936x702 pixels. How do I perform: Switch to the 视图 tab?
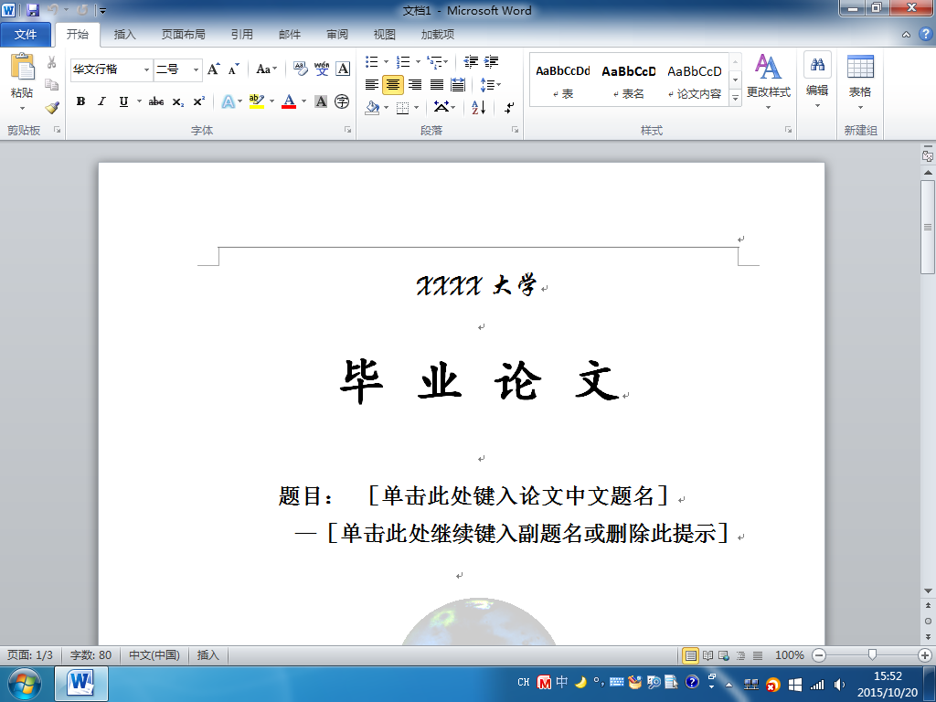385,35
